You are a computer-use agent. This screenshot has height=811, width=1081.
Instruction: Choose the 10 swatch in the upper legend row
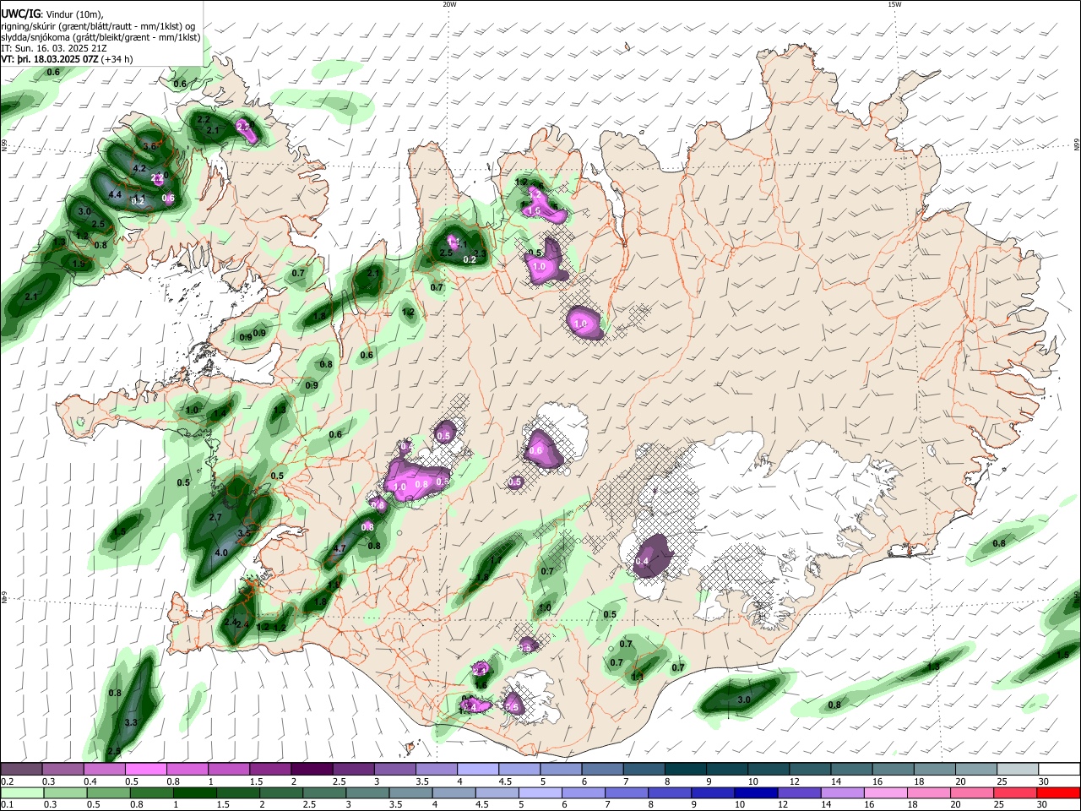tap(769, 769)
